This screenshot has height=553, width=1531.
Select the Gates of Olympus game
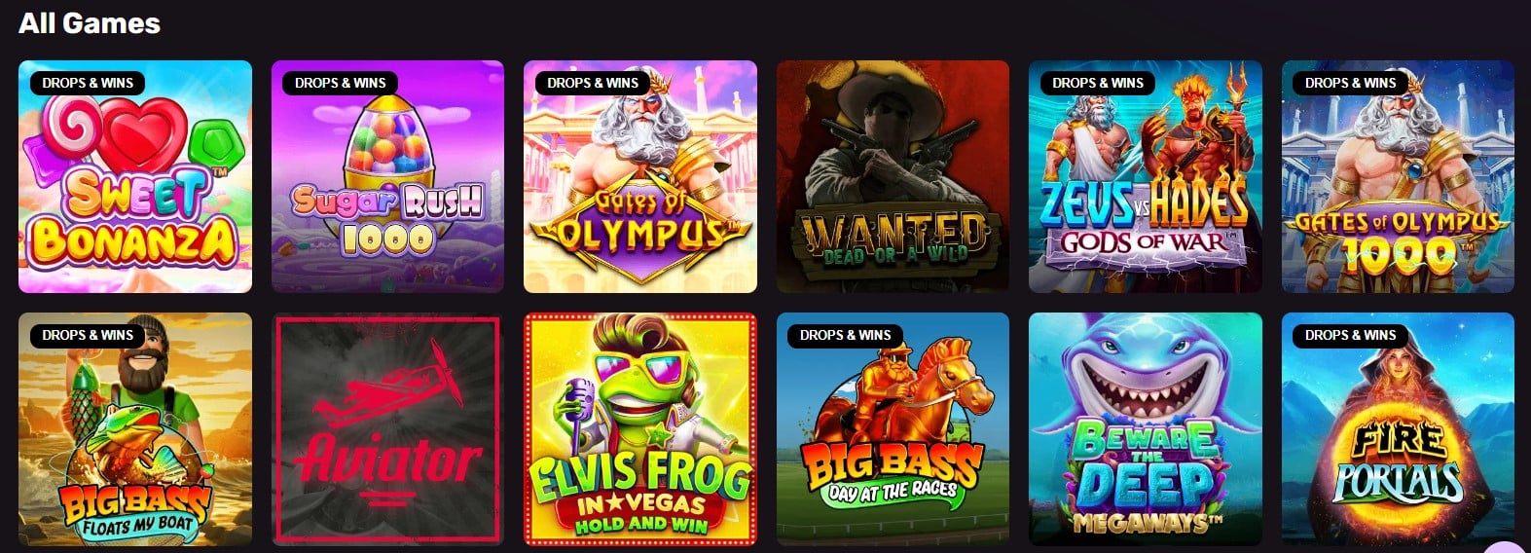(640, 176)
